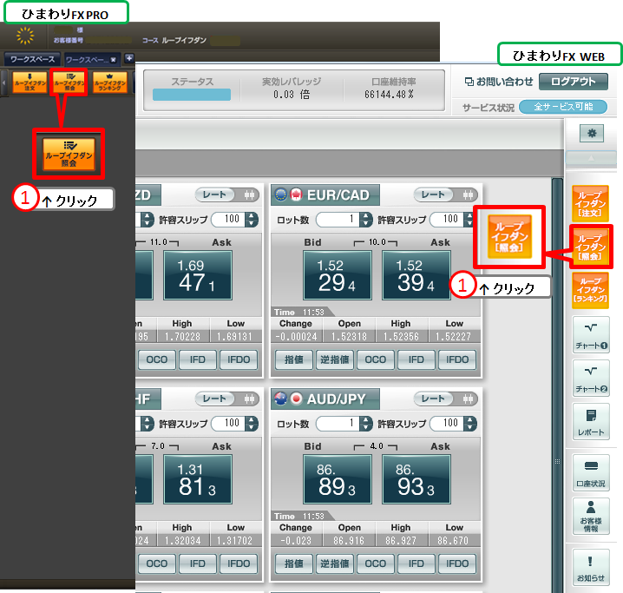
Task: Click 実効レバレッジ value 0.03 倍
Action: (x=292, y=95)
